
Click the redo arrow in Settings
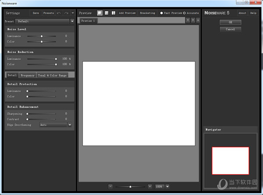click(x=66, y=13)
